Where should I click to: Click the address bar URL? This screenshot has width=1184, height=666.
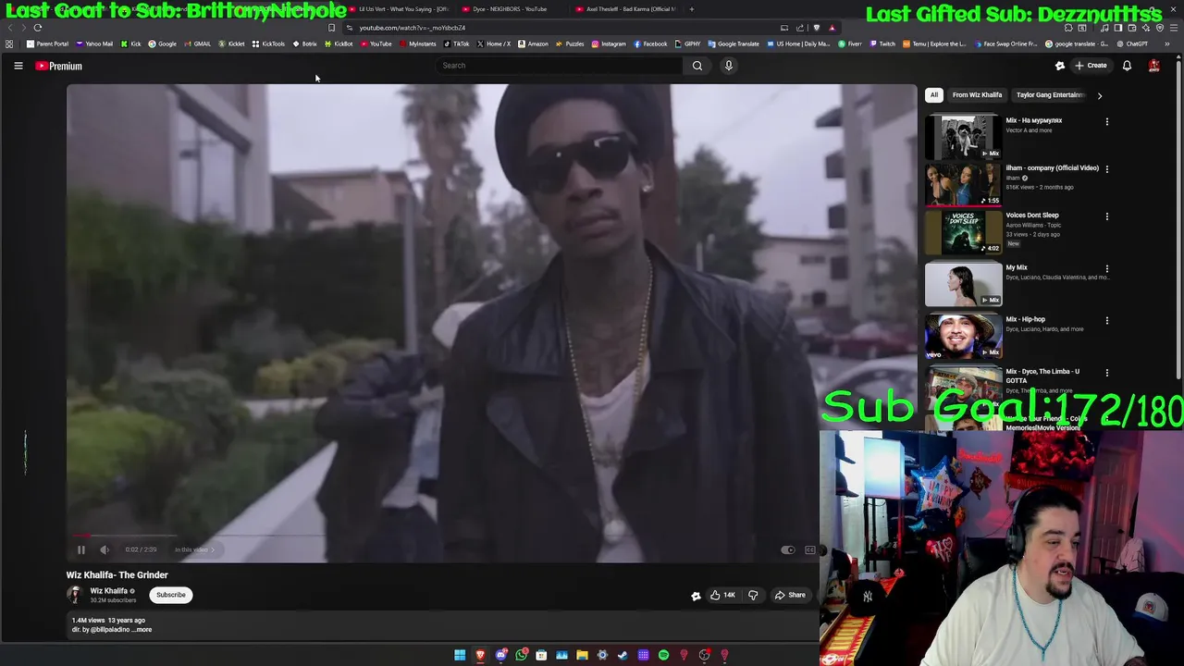click(412, 28)
